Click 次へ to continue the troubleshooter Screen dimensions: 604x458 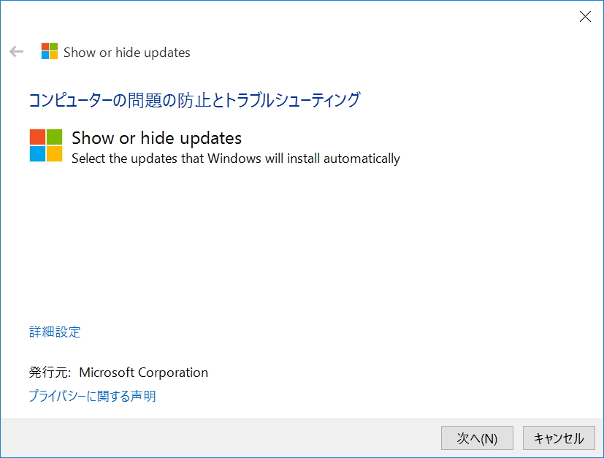[477, 438]
